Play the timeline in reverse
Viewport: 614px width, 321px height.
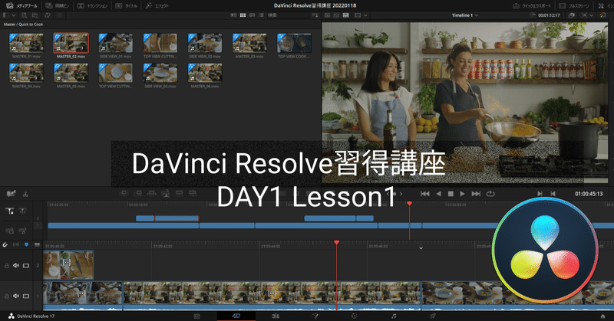[438, 194]
